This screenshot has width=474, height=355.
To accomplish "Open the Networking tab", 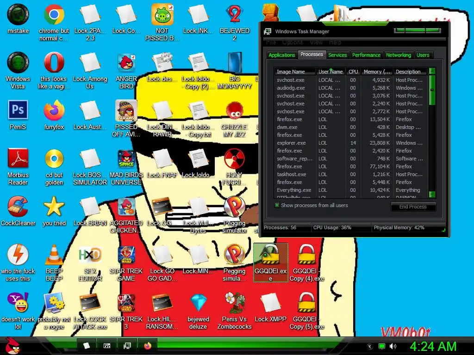I will click(x=399, y=55).
